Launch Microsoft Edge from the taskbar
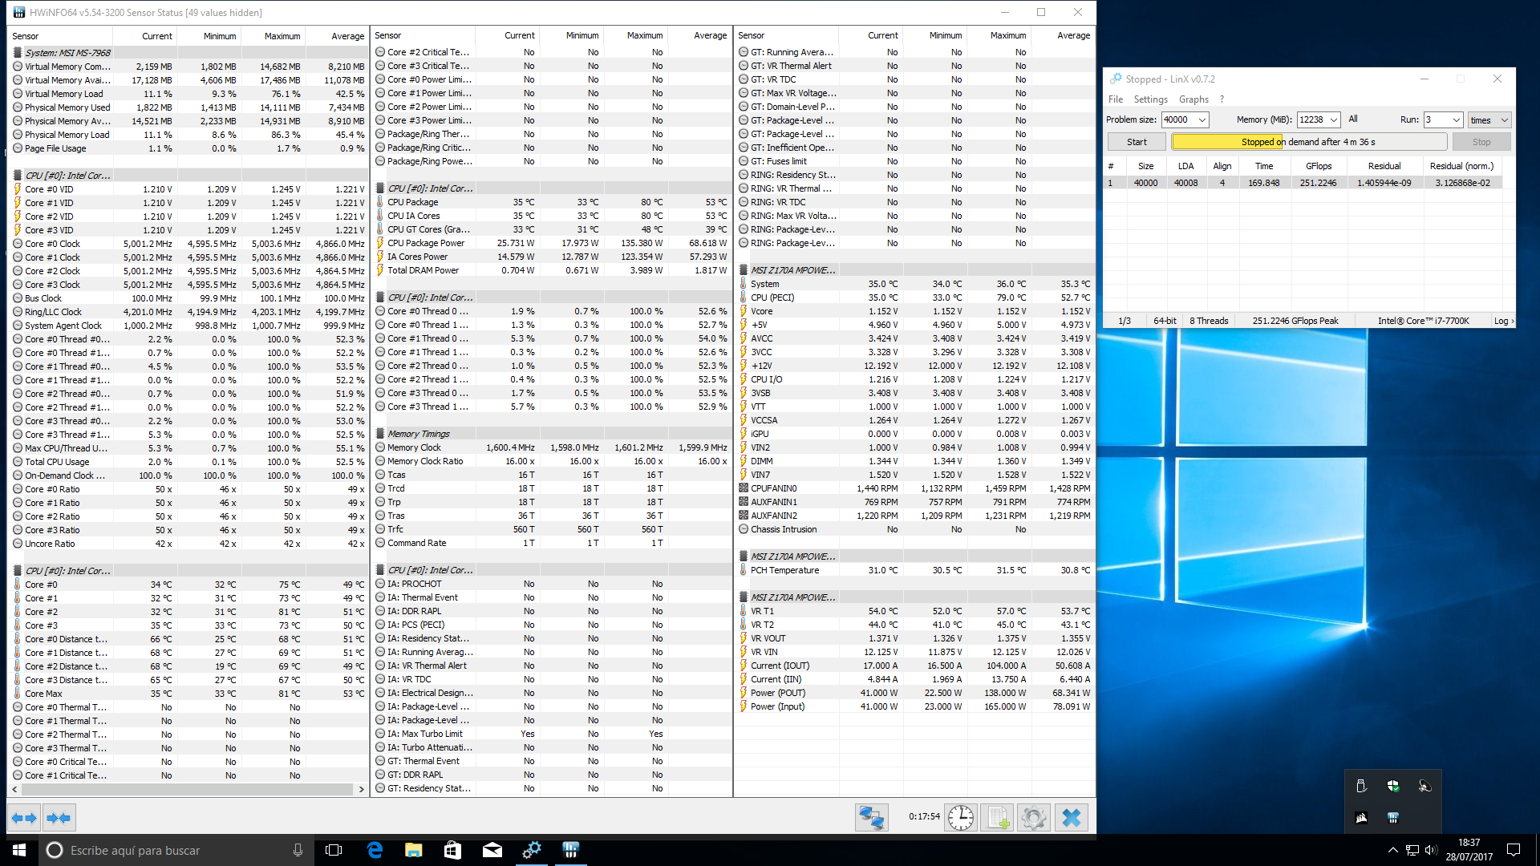 pyautogui.click(x=375, y=850)
